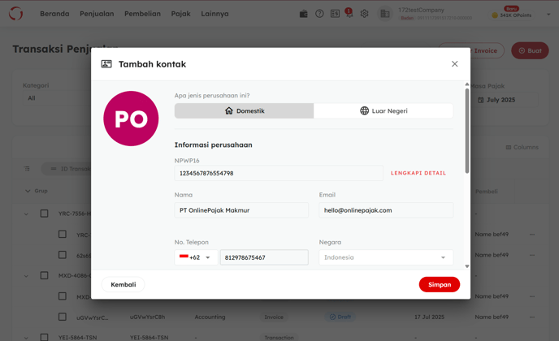Click the PO avatar circle
The height and width of the screenshot is (341, 559).
[x=131, y=119]
